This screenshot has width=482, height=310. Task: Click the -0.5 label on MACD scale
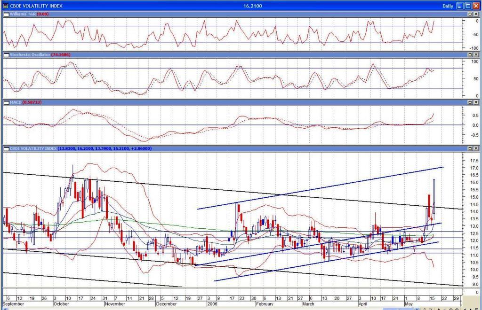click(475, 135)
